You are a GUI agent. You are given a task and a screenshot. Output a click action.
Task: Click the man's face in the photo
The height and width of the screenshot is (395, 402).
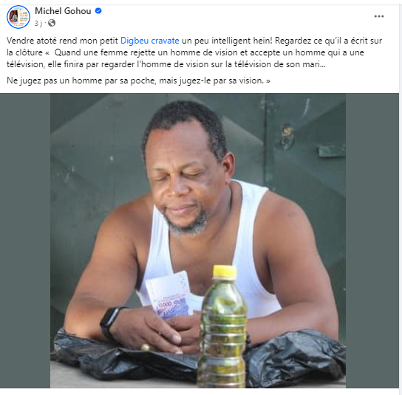pos(183,179)
